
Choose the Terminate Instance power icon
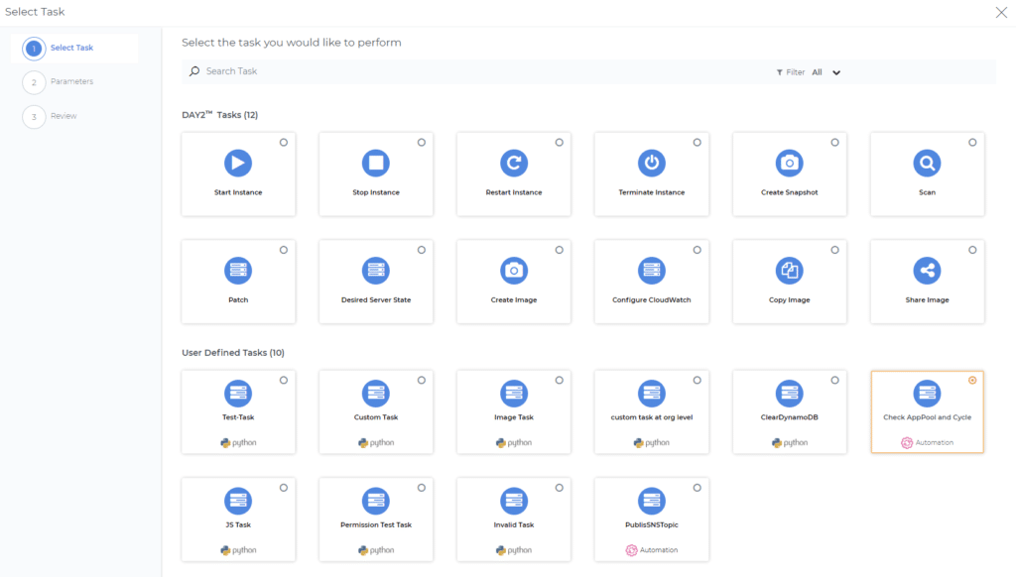(x=651, y=164)
